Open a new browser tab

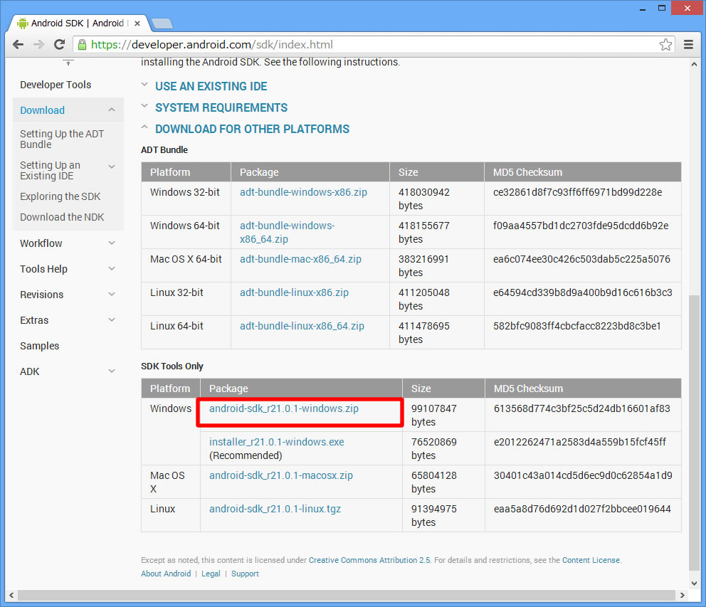(x=162, y=23)
